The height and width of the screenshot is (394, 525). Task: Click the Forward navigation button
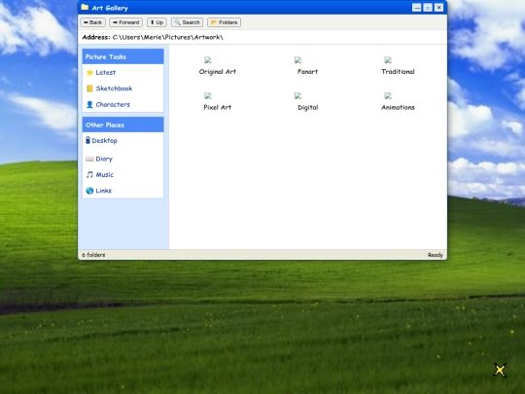125,22
